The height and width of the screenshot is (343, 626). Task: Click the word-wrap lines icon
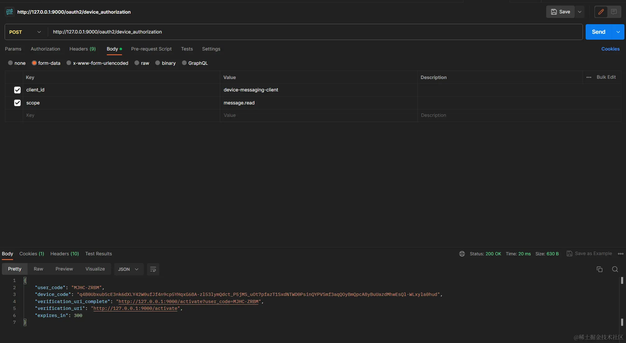click(x=153, y=269)
